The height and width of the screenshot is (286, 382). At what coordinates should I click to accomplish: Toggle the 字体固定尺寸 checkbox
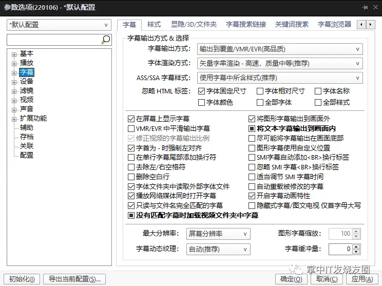201,91
